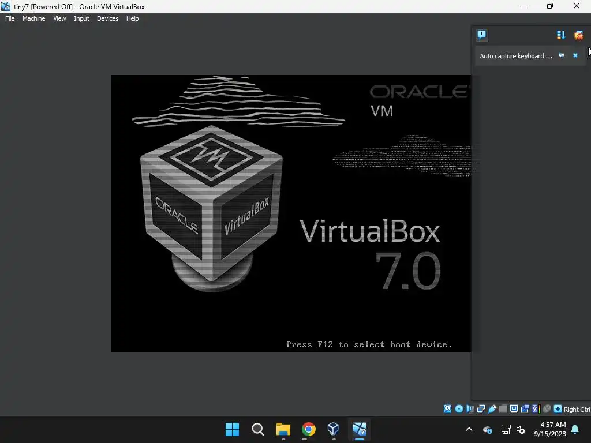The image size is (591, 443).
Task: Select the tiny7 VM taskbar icon
Action: (359, 429)
